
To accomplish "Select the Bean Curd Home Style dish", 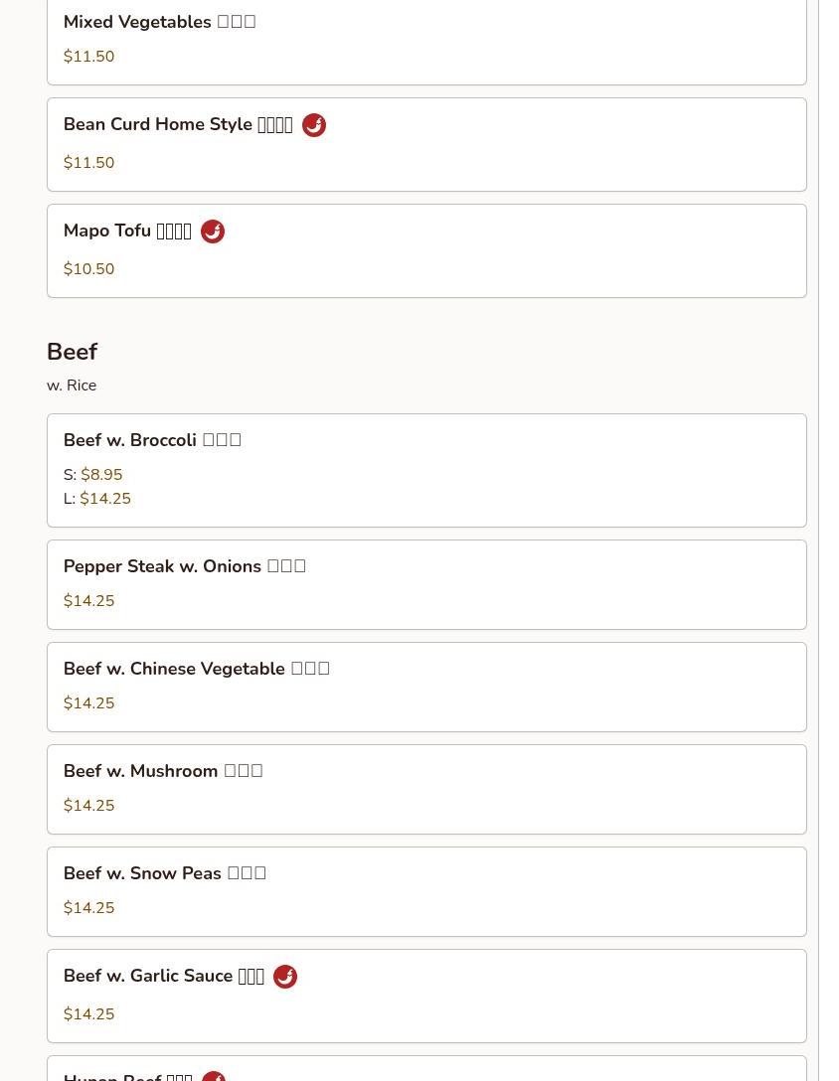I will coord(178,125).
